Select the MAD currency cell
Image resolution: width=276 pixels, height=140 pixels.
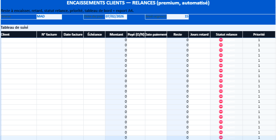pyautogui.click(x=49, y=16)
